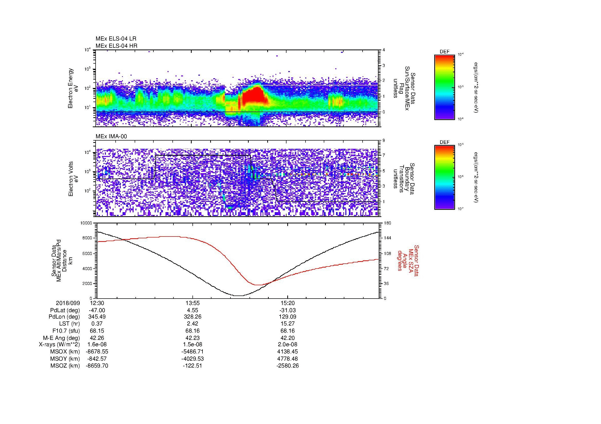Image resolution: width=601 pixels, height=424 pixels.
Task: Click the LST value '2.42'
Action: point(192,324)
